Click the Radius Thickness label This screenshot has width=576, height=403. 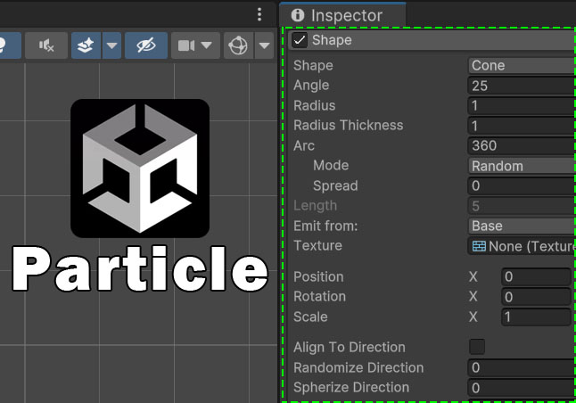pos(349,126)
